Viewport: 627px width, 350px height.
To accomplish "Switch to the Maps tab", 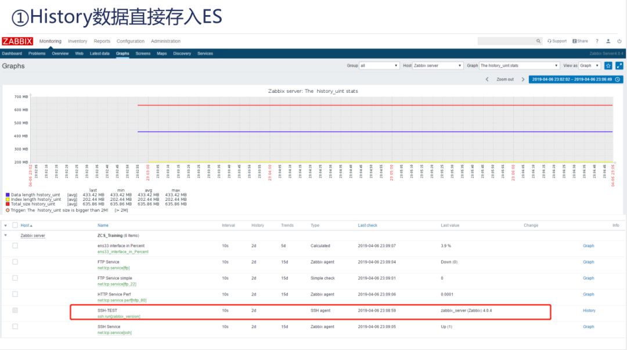I will [x=161, y=53].
